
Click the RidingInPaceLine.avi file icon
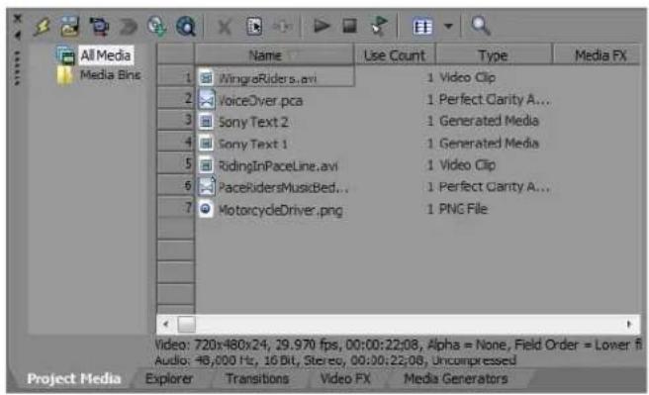(x=206, y=165)
